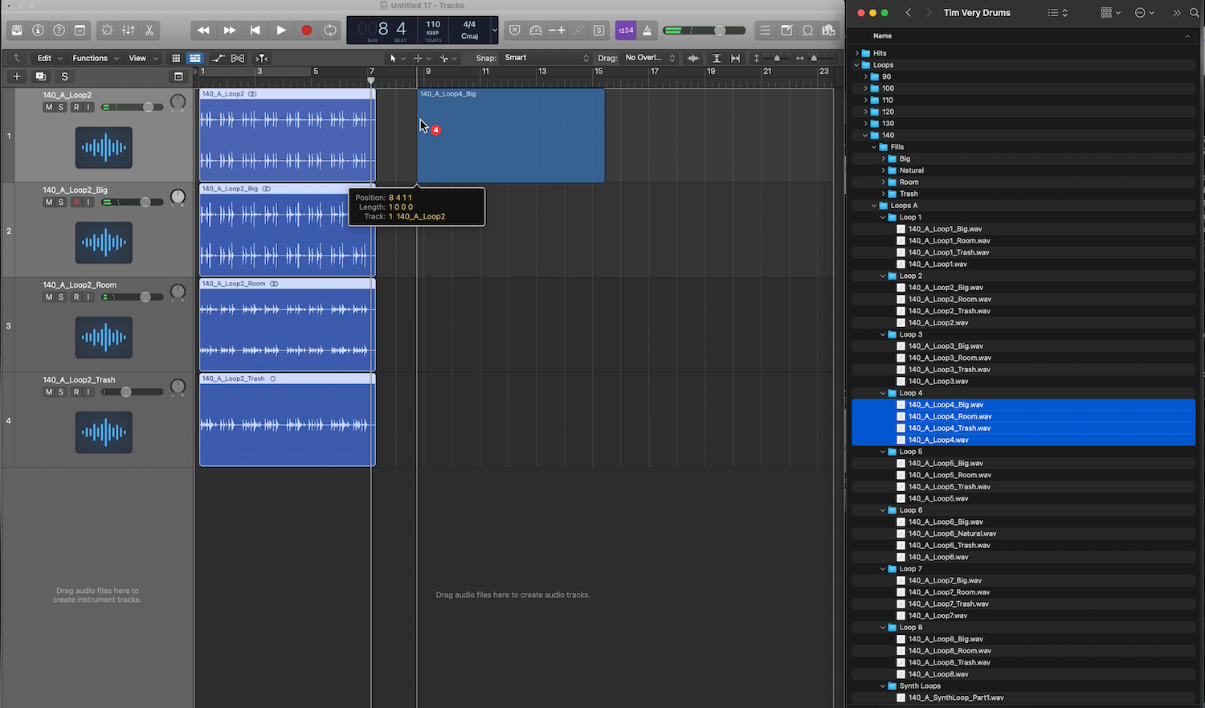Screen dimensions: 1205x708
Task: Open the Functions menu
Action: click(94, 58)
